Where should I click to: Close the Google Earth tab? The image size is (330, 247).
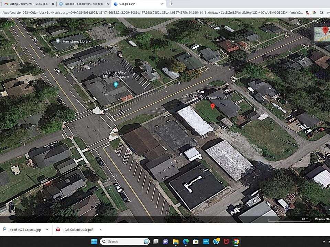click(162, 4)
